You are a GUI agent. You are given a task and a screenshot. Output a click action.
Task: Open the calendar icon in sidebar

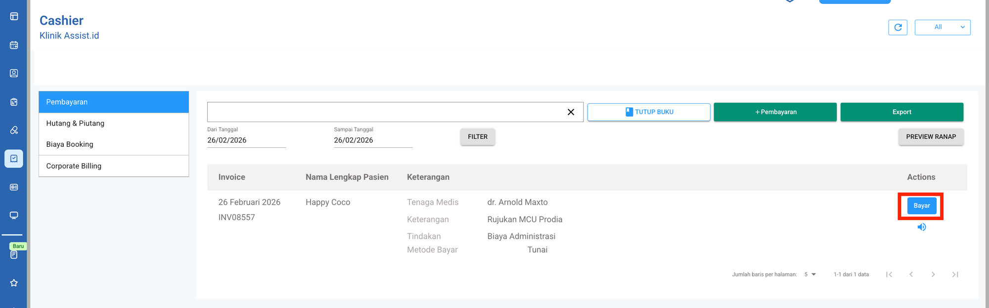[x=14, y=45]
